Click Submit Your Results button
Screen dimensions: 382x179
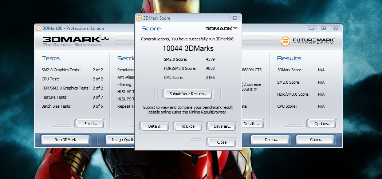tap(188, 94)
